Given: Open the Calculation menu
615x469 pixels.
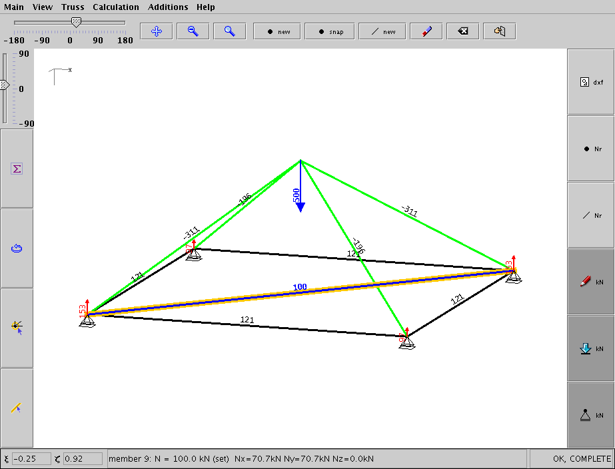Looking at the screenshot, I should (116, 7).
